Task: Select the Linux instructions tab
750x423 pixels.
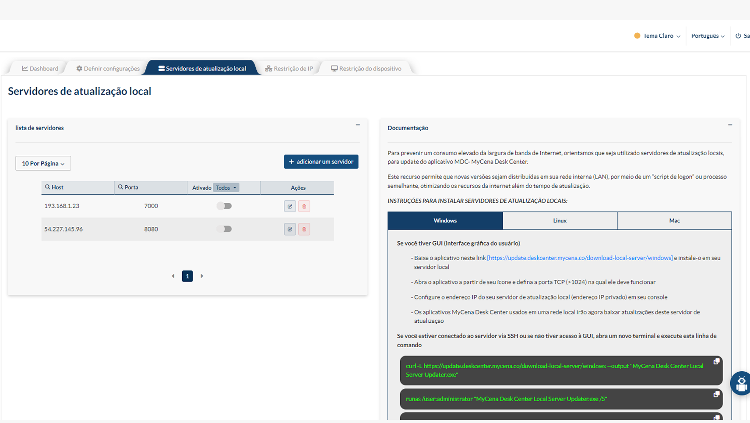Action: tap(560, 221)
